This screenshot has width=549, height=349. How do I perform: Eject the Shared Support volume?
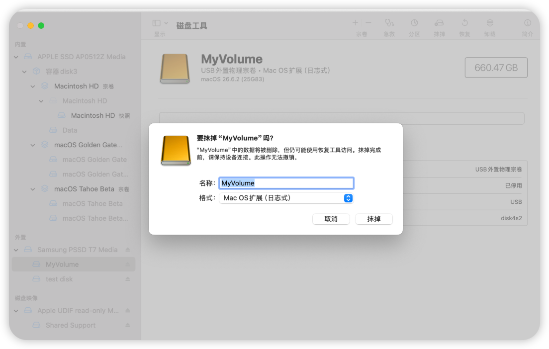[128, 325]
